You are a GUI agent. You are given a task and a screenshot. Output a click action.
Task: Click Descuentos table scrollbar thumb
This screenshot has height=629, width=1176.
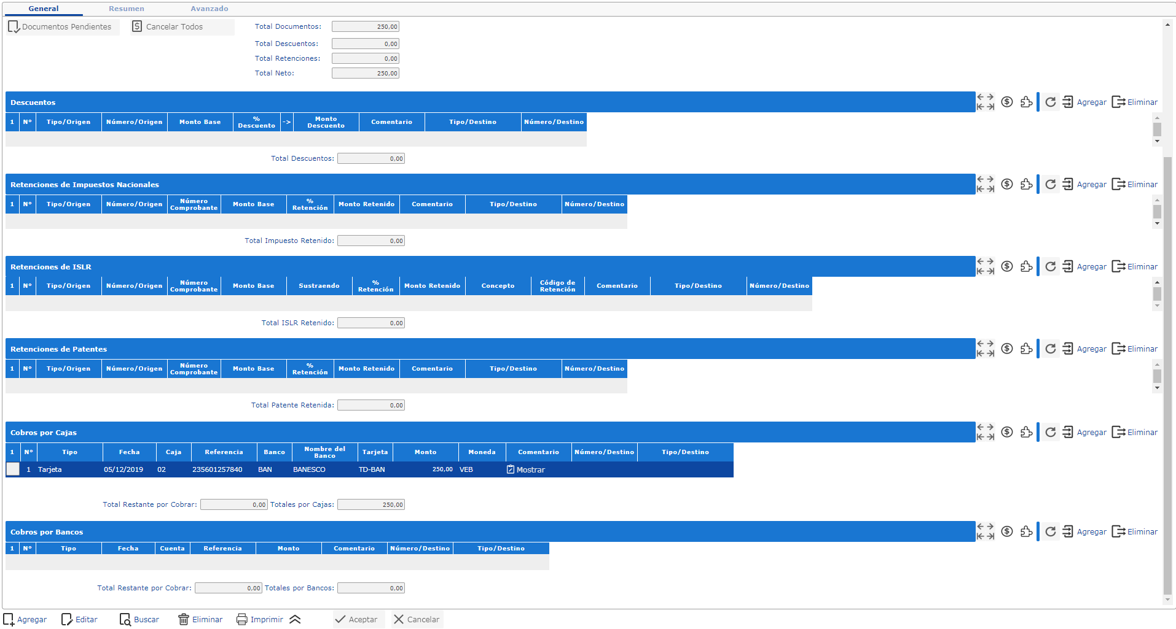click(x=1157, y=129)
